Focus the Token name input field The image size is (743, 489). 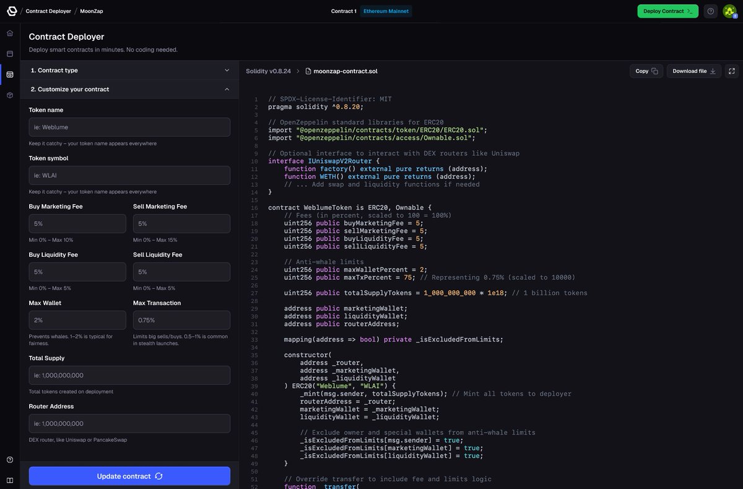click(129, 127)
